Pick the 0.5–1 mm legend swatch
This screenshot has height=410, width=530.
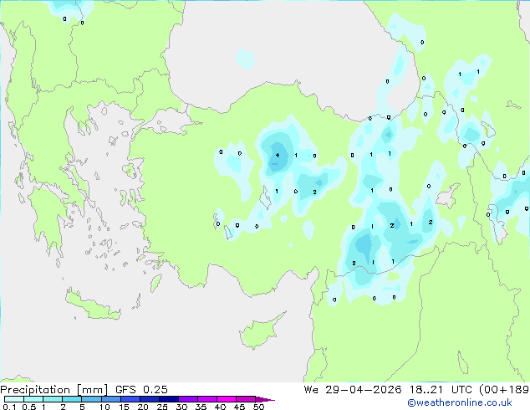point(33,399)
